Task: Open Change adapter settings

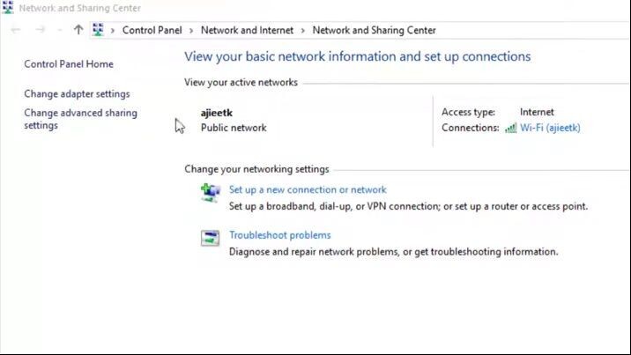Action: tap(77, 94)
